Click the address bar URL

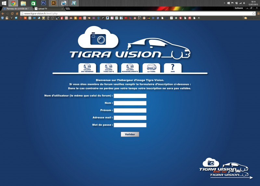39,14
